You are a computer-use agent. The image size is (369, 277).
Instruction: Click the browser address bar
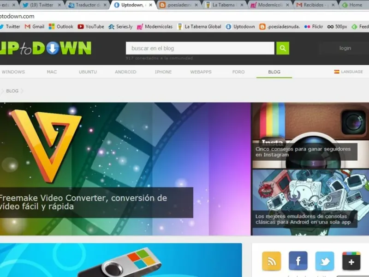point(184,16)
